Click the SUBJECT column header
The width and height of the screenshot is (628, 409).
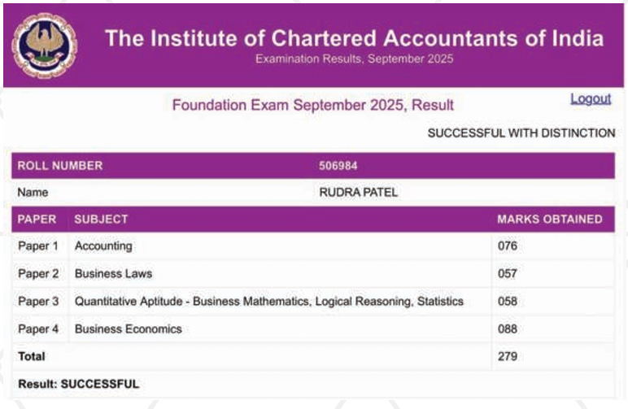click(101, 220)
